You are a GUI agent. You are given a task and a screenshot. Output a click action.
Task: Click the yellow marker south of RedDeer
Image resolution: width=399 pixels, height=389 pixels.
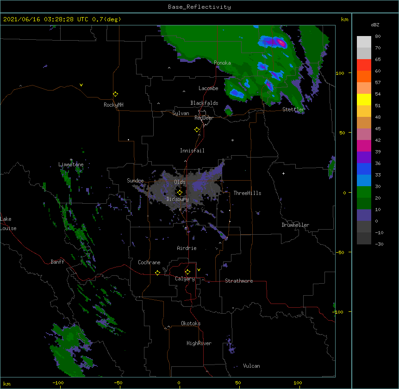pyautogui.click(x=197, y=130)
